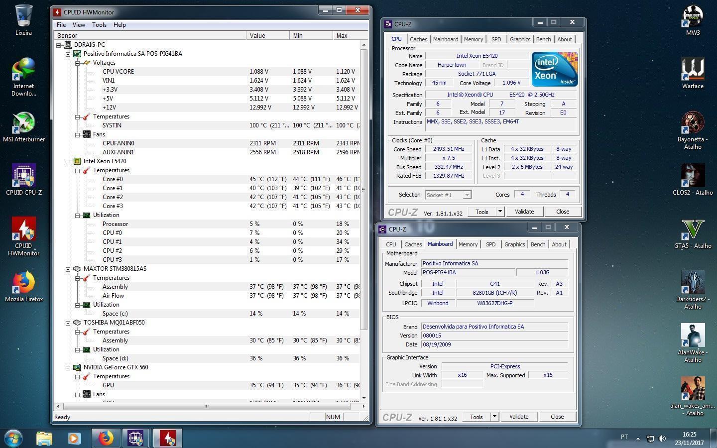
Task: Click clock showing 16:25 in taskbar
Action: click(x=689, y=435)
